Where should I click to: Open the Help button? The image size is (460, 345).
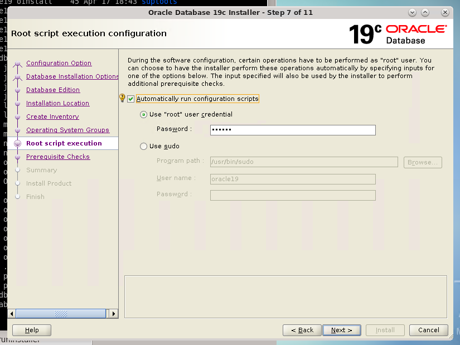tap(32, 330)
